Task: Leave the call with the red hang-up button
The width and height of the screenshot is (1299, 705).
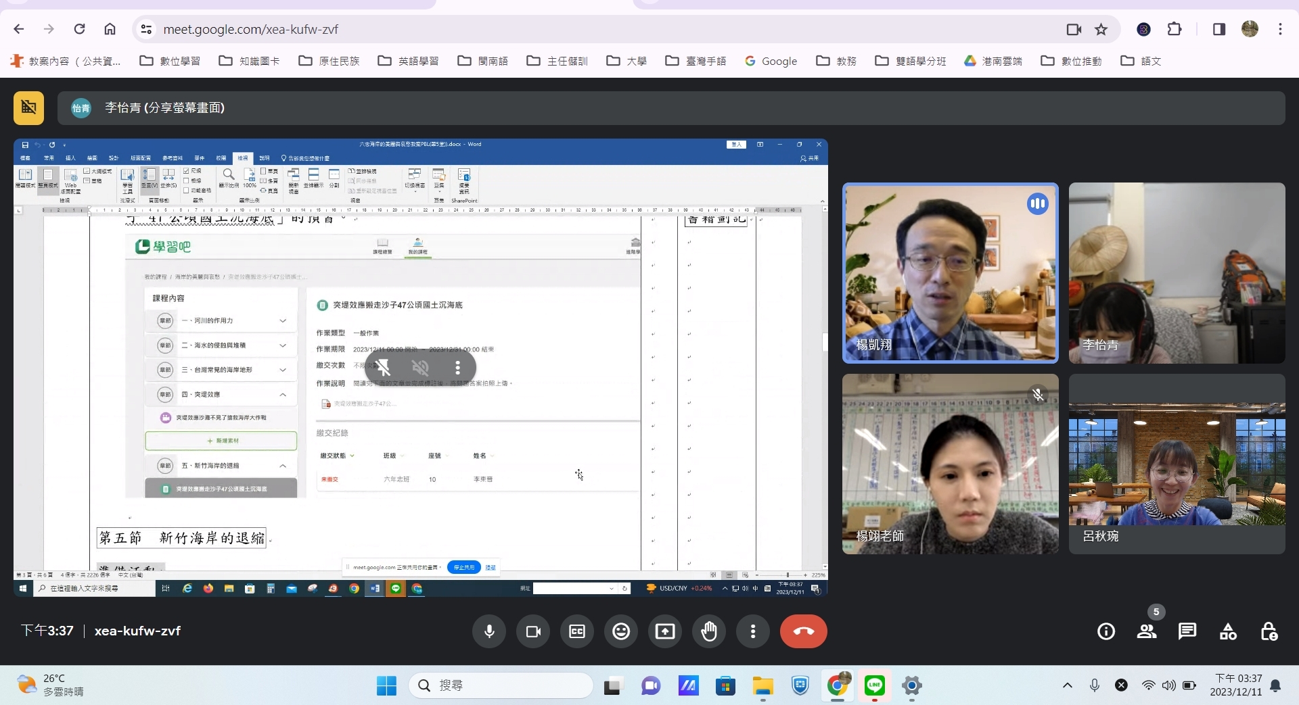Action: pyautogui.click(x=803, y=631)
